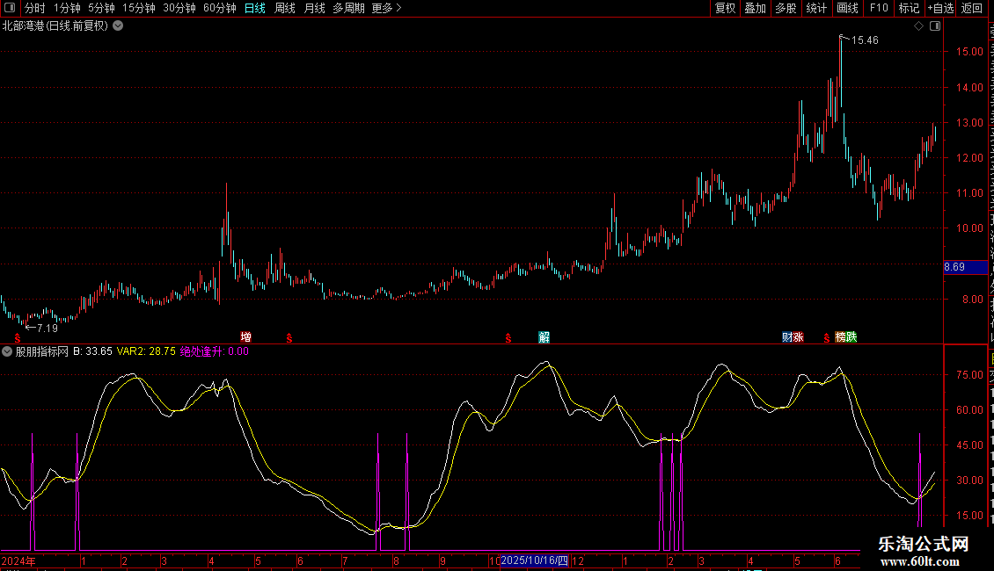
Task: Select the 1分钟 period
Action: pyautogui.click(x=67, y=8)
